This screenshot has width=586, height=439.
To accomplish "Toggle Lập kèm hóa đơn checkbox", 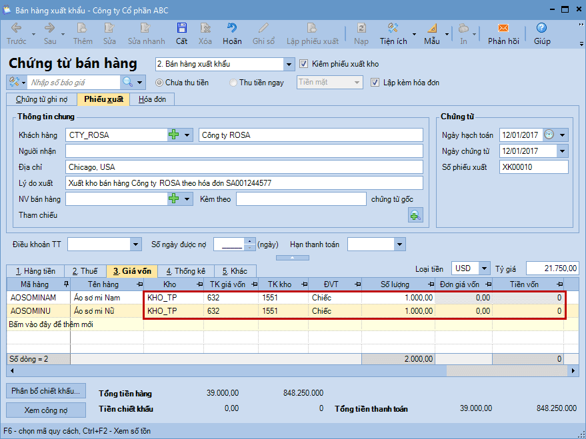I will pyautogui.click(x=375, y=83).
